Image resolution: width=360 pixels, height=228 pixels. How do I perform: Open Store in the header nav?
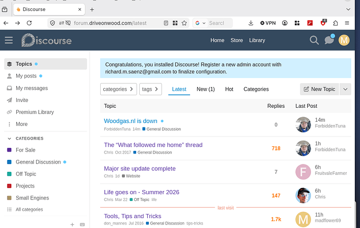(x=236, y=40)
